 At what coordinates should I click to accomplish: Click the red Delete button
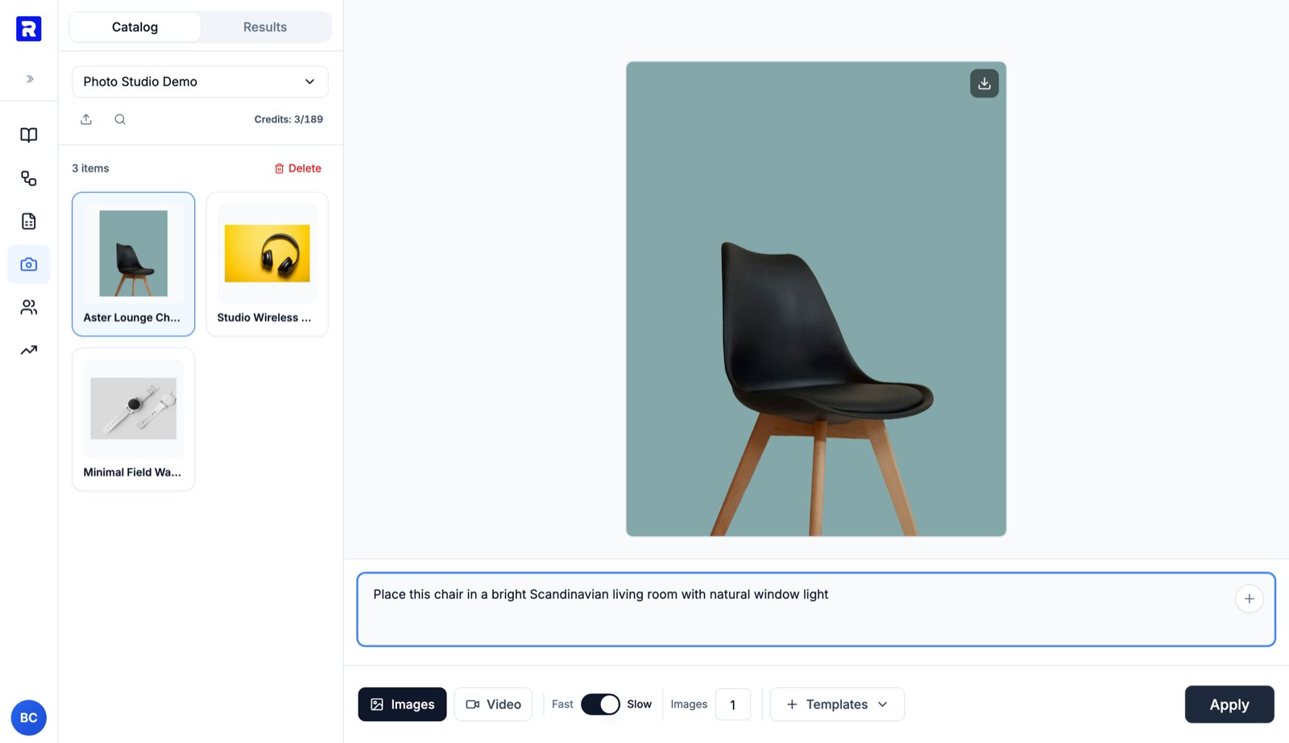298,168
